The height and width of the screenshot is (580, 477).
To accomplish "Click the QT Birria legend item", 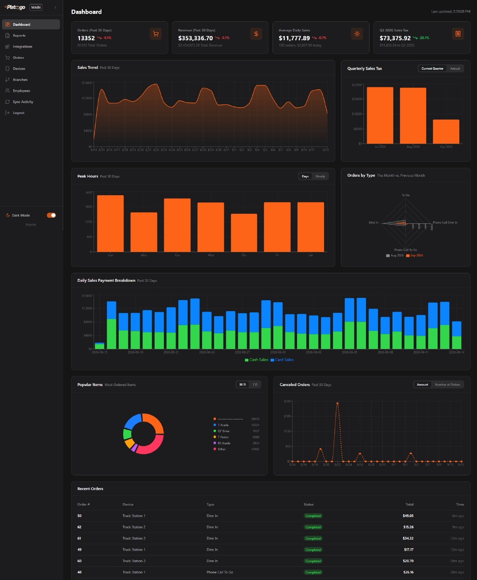I will [x=236, y=431].
